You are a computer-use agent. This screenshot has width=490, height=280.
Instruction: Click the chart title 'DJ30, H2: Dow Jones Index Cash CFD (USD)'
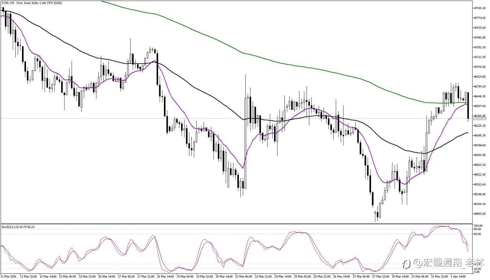pos(33,3)
